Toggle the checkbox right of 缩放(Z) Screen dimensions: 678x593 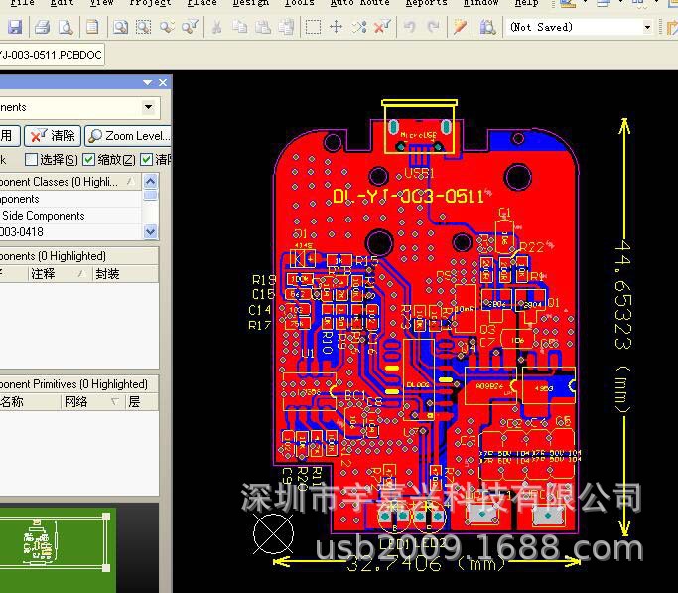coord(147,160)
